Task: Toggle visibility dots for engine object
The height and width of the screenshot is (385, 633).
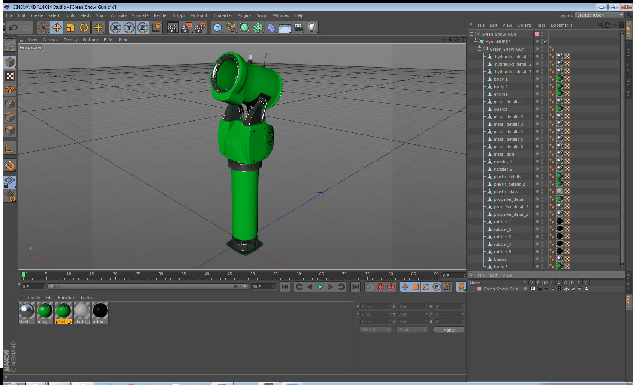Action: 542,94
